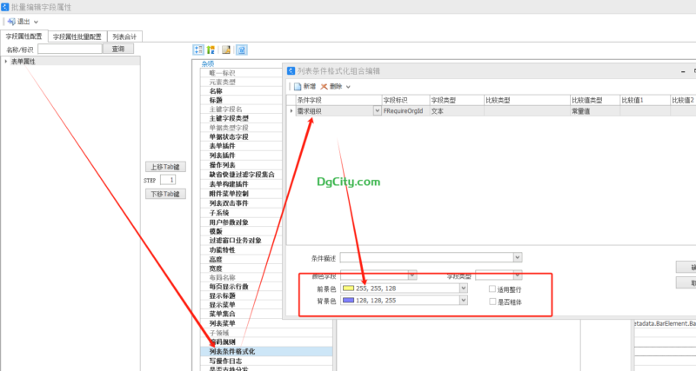This screenshot has width=696, height=371.
Task: Click the blue app icon in dialog title
Action: point(291,70)
